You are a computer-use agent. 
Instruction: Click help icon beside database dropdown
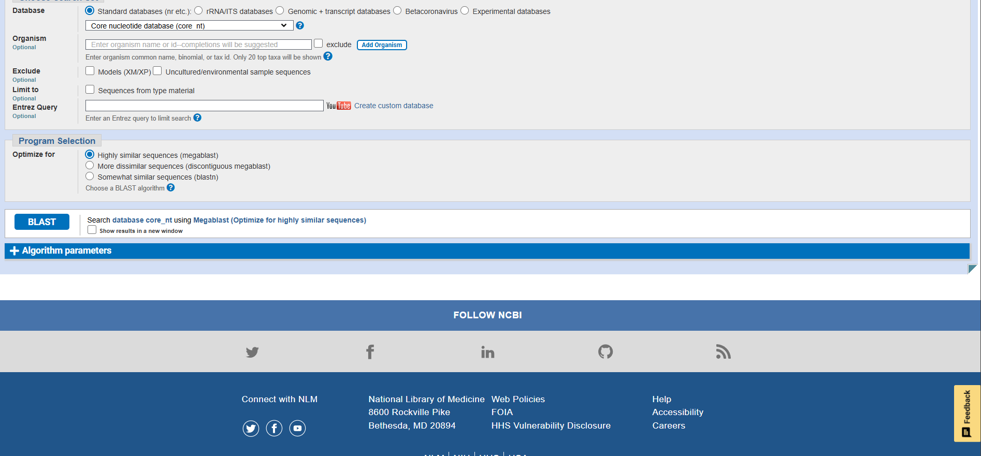pos(300,25)
